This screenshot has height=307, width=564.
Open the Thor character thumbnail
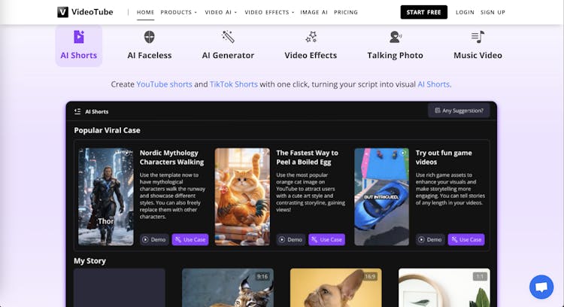tap(106, 197)
